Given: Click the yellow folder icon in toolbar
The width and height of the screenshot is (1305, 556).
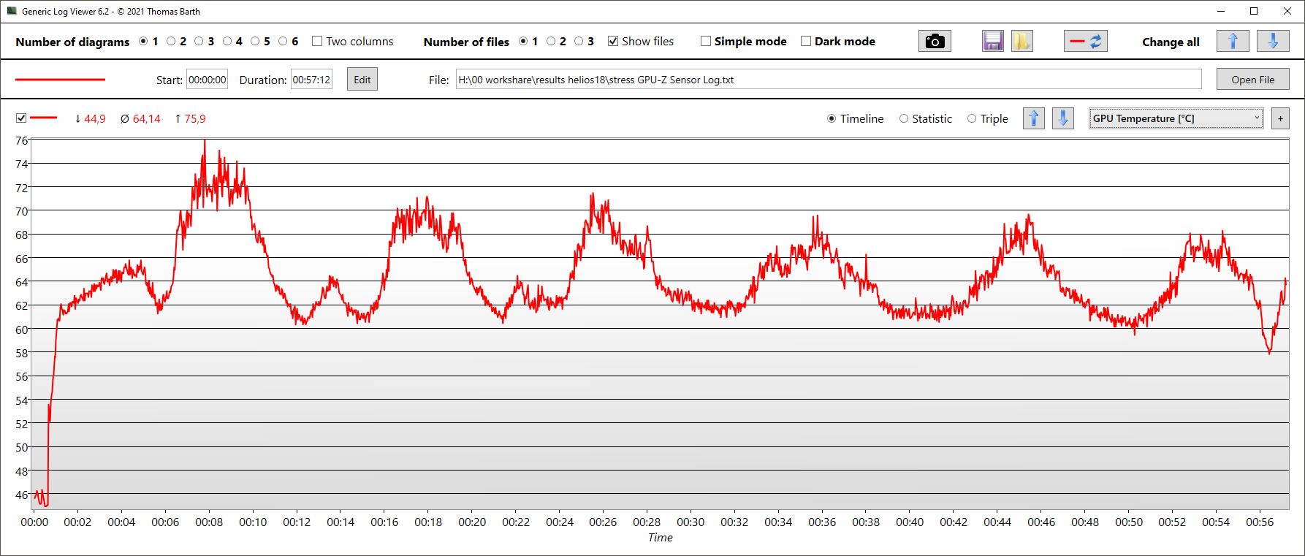Looking at the screenshot, I should pyautogui.click(x=1021, y=42).
